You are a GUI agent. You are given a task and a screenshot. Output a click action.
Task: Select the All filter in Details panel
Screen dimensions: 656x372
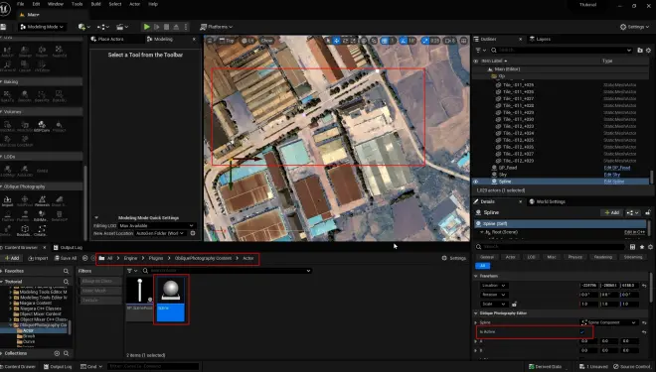(482, 266)
